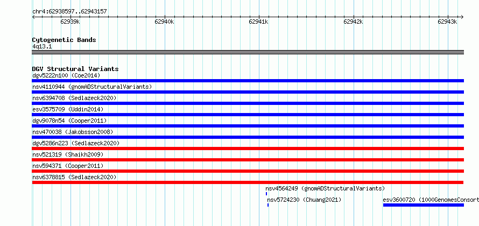The height and width of the screenshot is (226, 479).
Task: Click the 62941k ruler tick label
Action: coord(259,22)
